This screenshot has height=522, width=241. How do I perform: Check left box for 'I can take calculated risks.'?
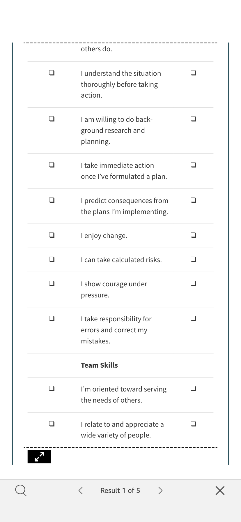point(52,259)
